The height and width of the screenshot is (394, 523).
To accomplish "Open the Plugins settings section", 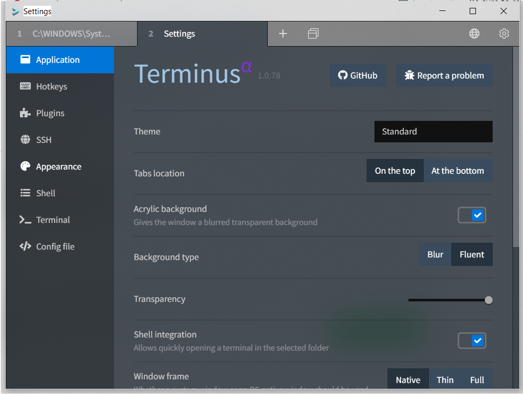I will [60, 114].
